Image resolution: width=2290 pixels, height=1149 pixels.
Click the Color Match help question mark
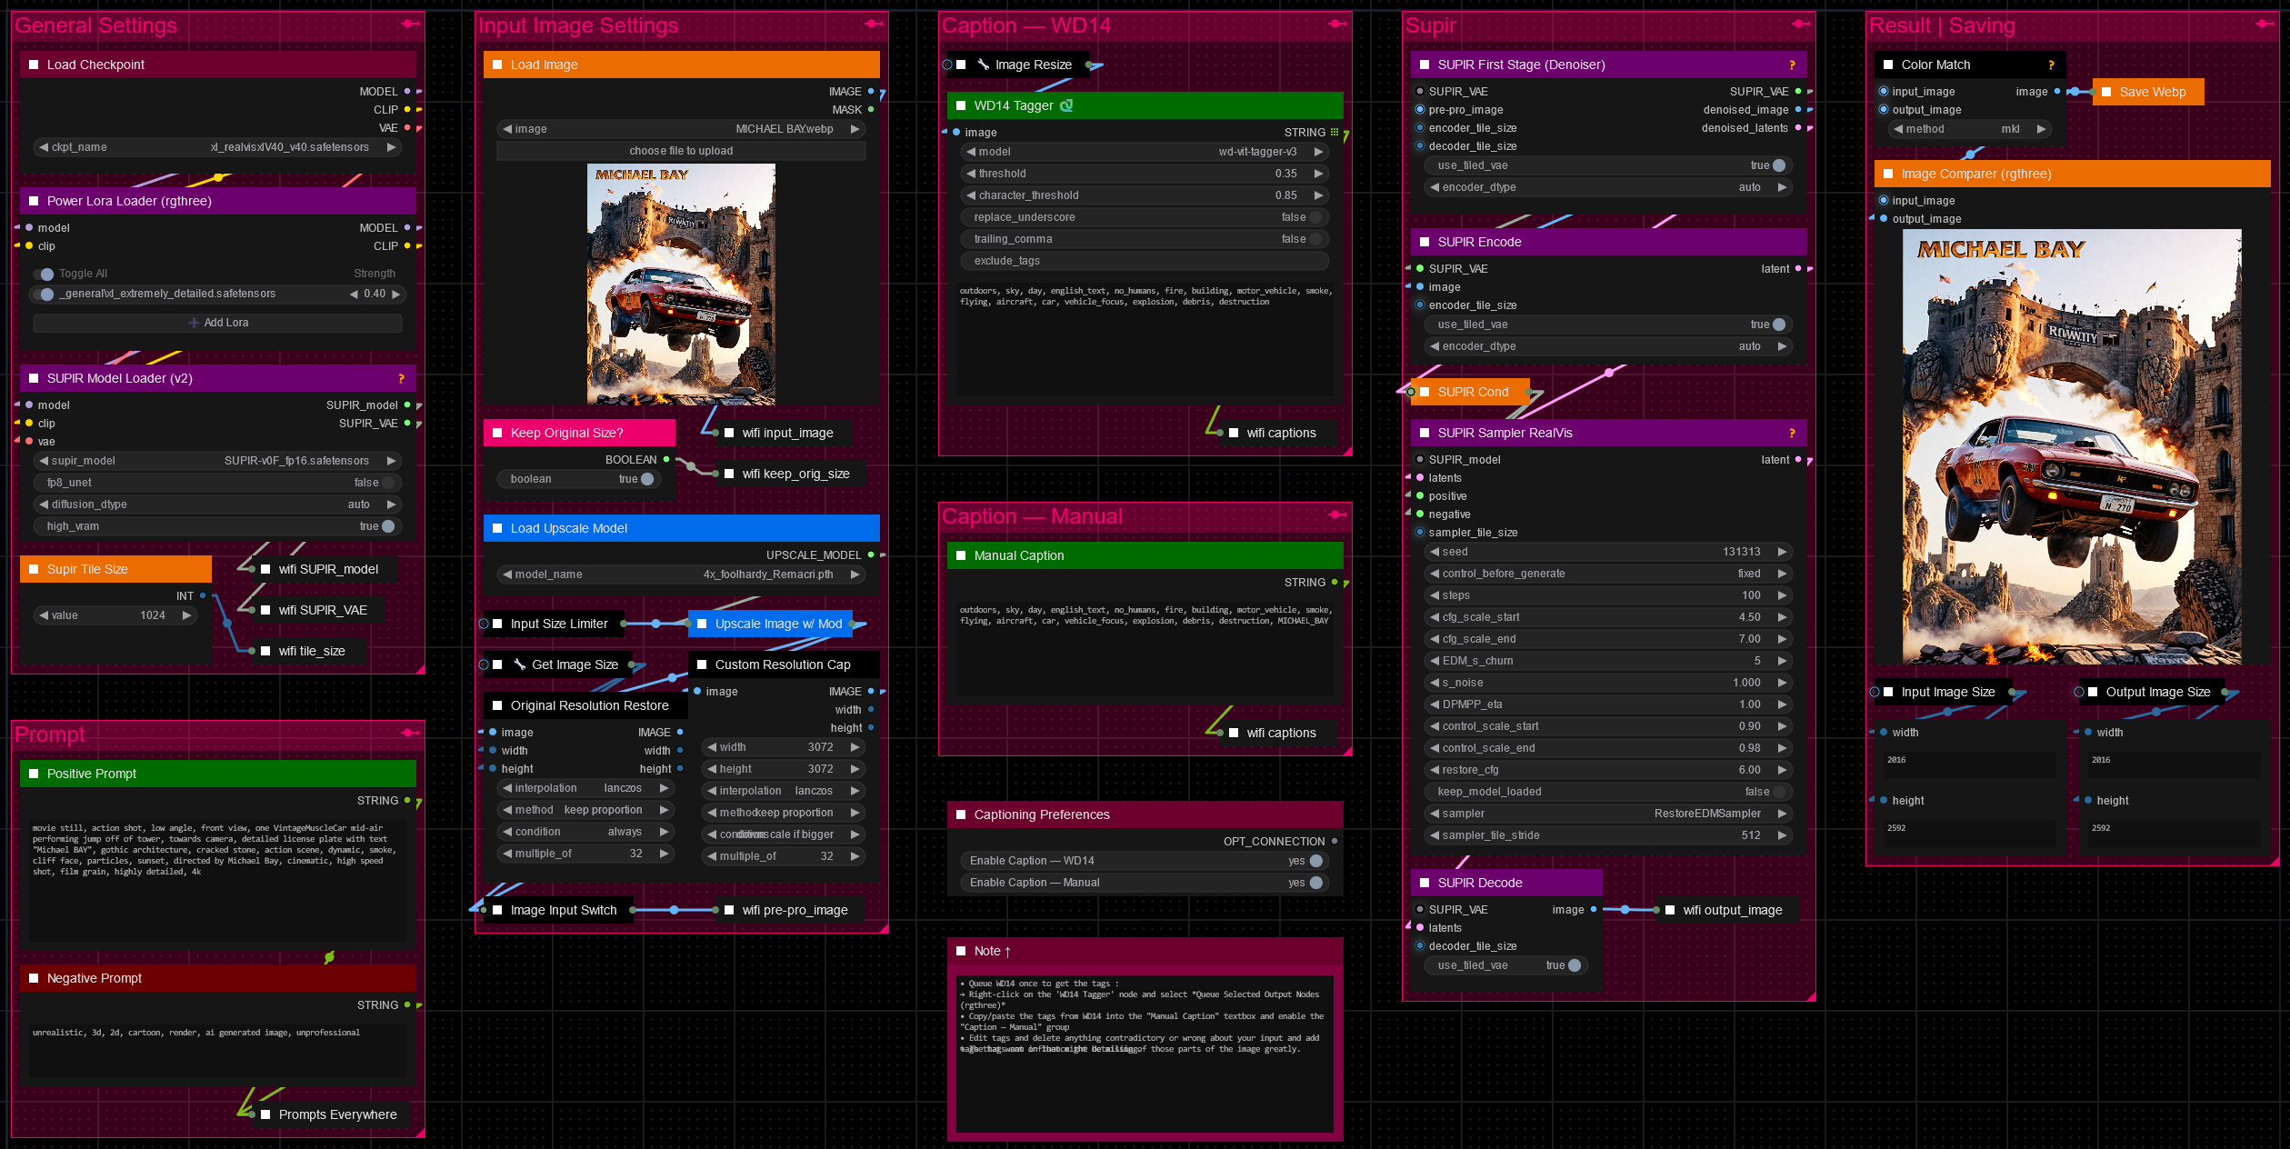click(x=2051, y=65)
